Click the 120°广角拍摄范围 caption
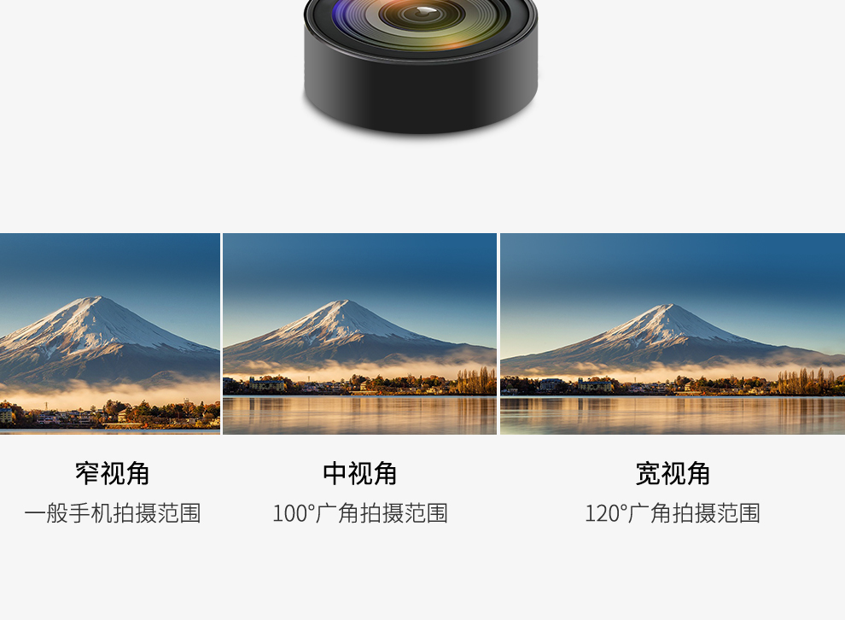This screenshot has width=845, height=620. point(673,512)
